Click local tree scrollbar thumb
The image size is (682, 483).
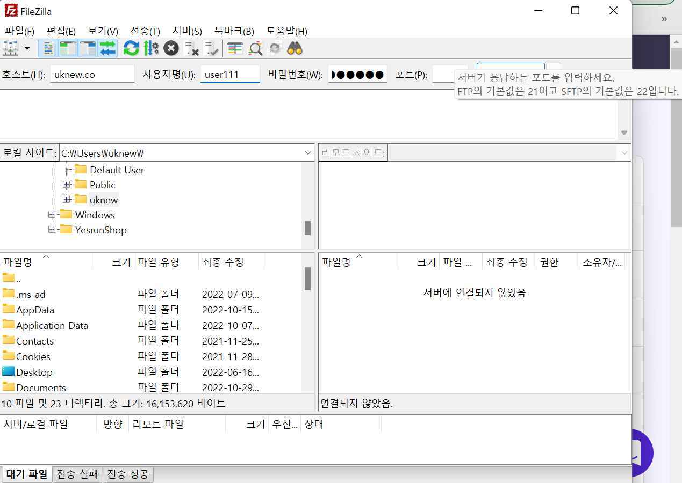(x=307, y=228)
